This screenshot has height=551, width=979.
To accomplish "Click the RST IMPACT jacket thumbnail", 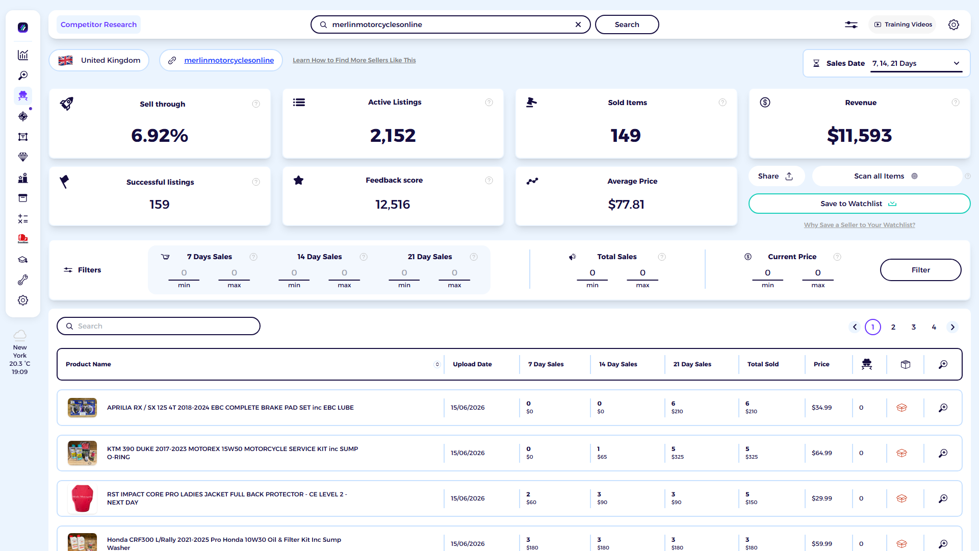I will coord(82,498).
